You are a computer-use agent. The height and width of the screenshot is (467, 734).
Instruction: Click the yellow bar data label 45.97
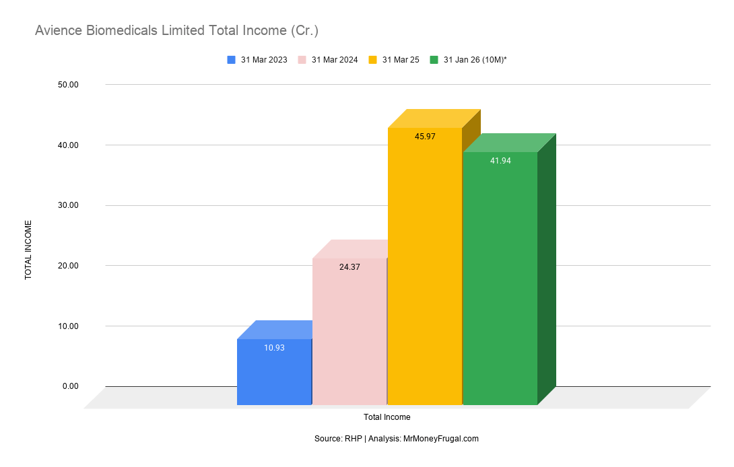click(x=425, y=137)
